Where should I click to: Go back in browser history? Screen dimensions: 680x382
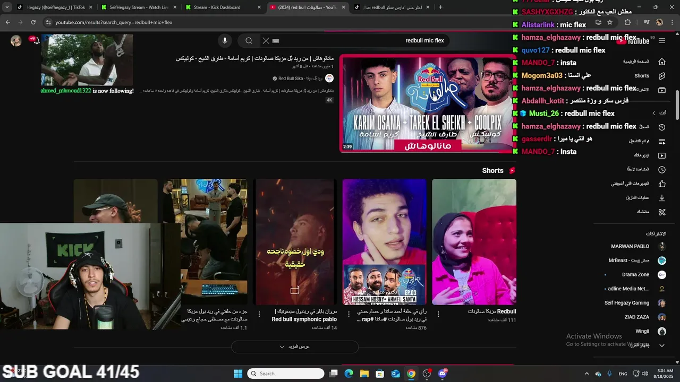(7, 22)
